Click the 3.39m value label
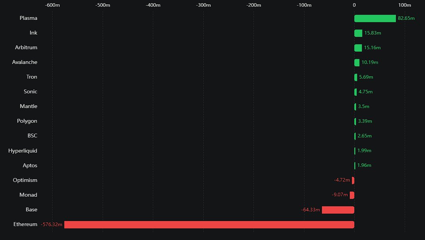The width and height of the screenshot is (425, 240). [x=365, y=121]
